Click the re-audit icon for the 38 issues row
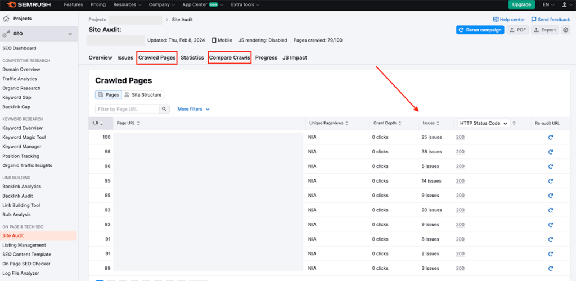The height and width of the screenshot is (281, 576). pos(550,152)
